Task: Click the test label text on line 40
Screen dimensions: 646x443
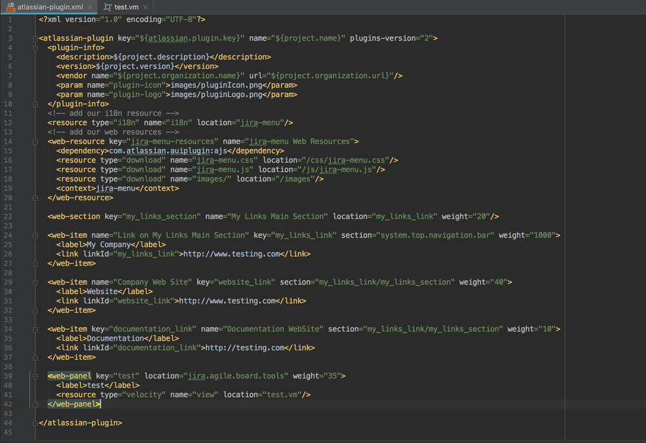Action: [96, 386]
